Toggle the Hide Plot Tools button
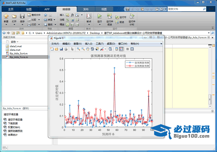 point(127,49)
